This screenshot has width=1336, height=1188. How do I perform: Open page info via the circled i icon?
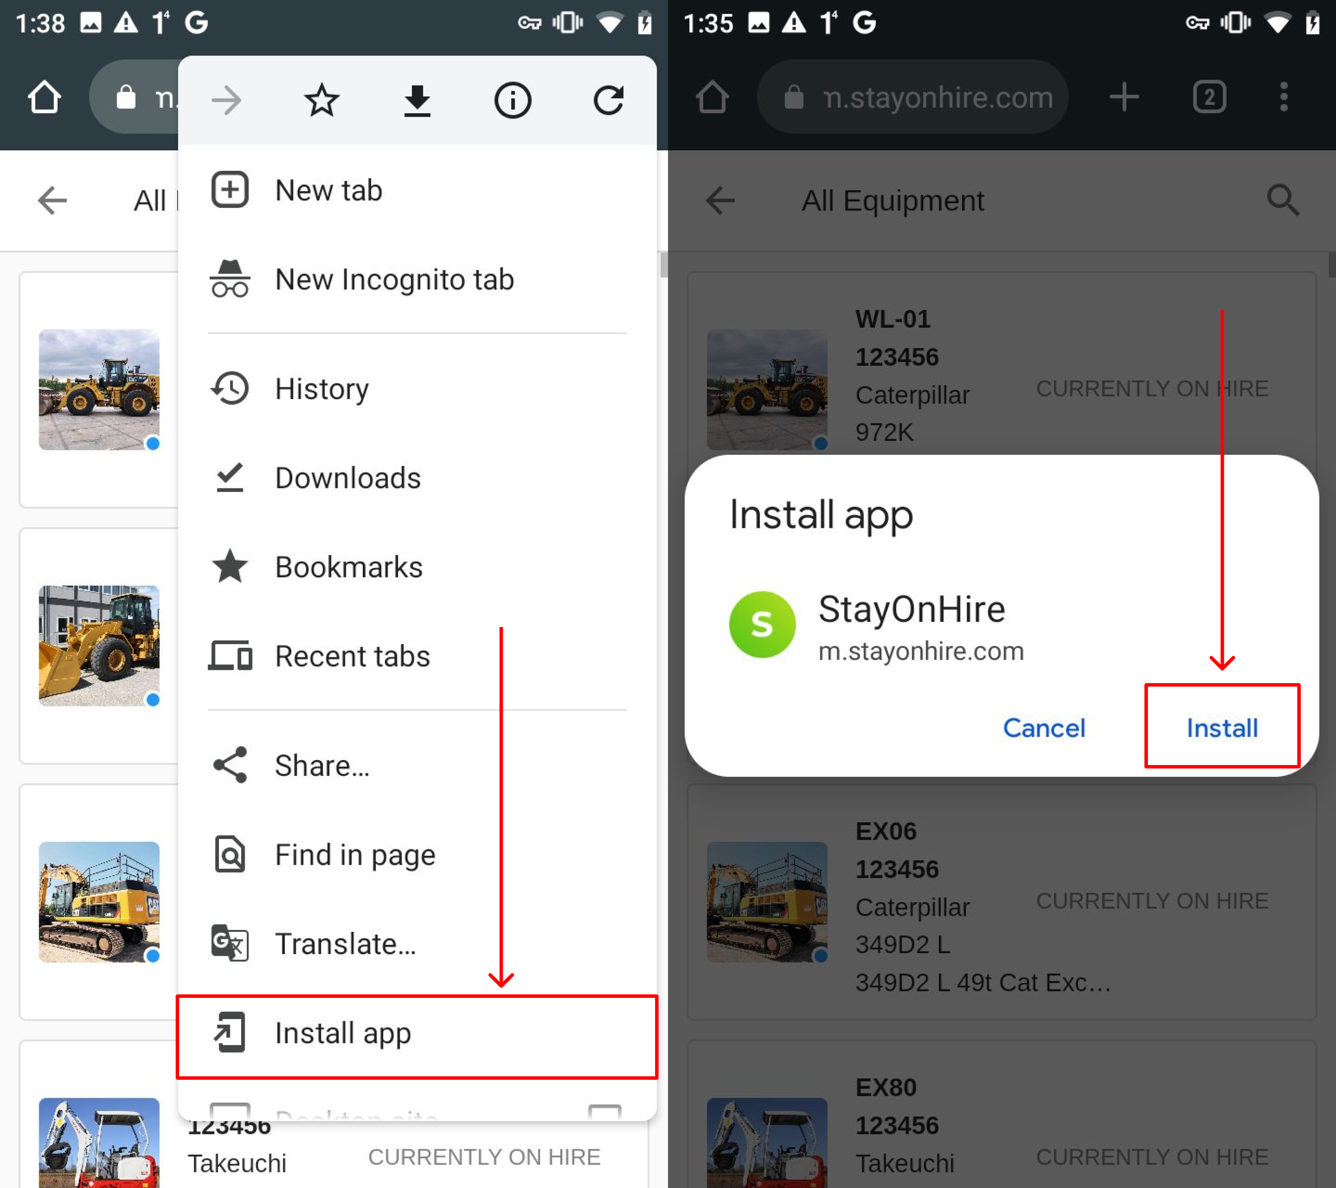513,101
